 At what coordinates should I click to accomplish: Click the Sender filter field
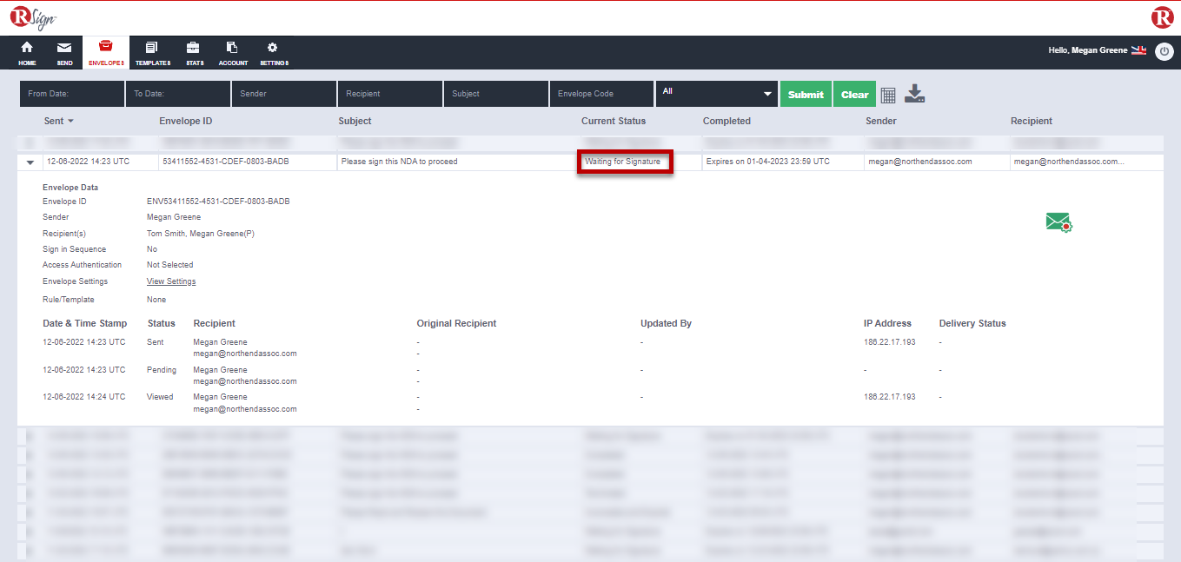click(284, 94)
